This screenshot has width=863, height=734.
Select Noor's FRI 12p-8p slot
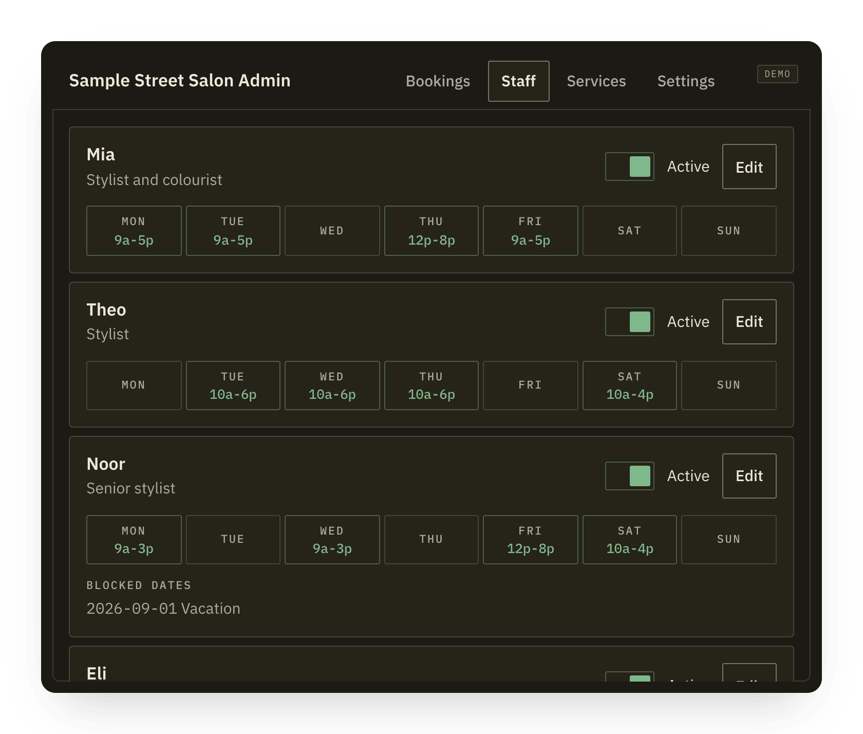coord(530,540)
